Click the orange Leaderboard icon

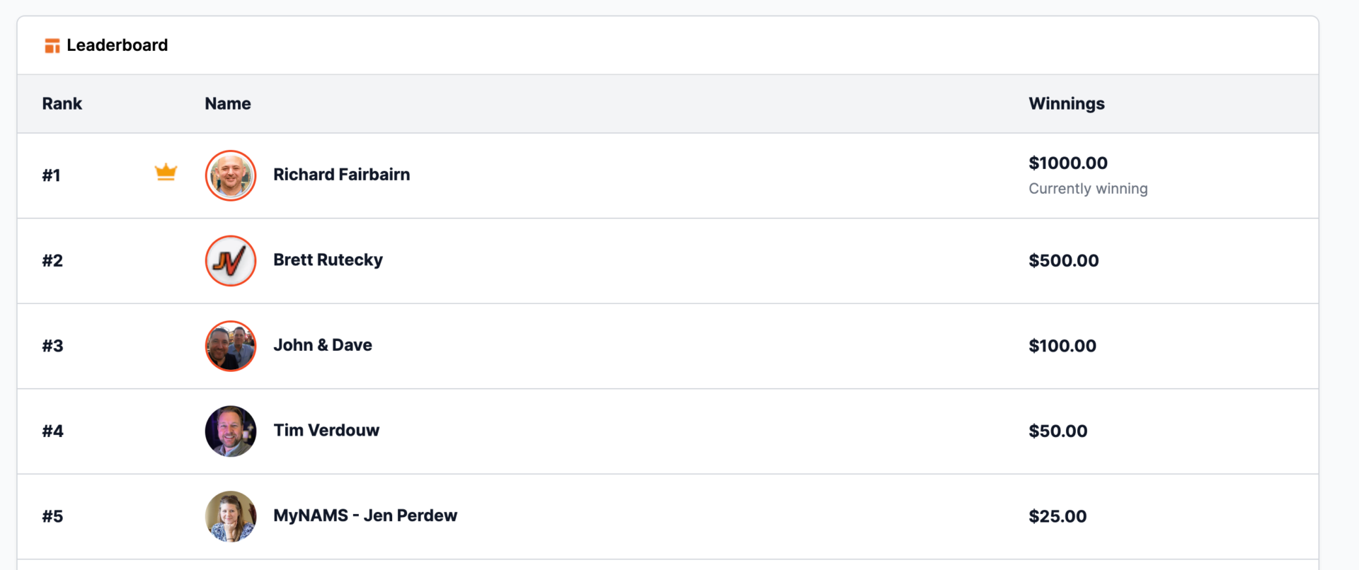52,46
